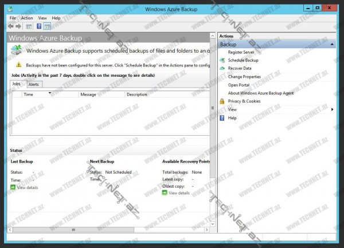Click Register Server action

point(241,52)
